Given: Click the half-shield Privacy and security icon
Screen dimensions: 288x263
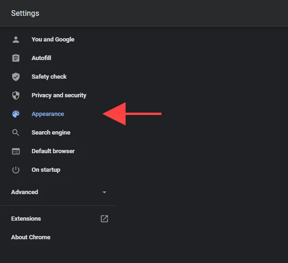Looking at the screenshot, I should pos(16,95).
